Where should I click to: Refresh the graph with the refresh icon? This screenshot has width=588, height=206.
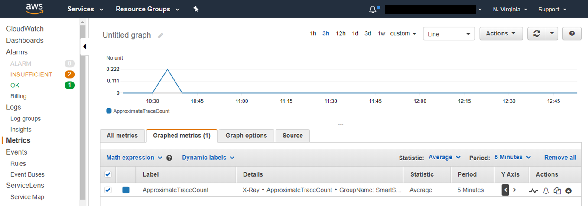537,34
